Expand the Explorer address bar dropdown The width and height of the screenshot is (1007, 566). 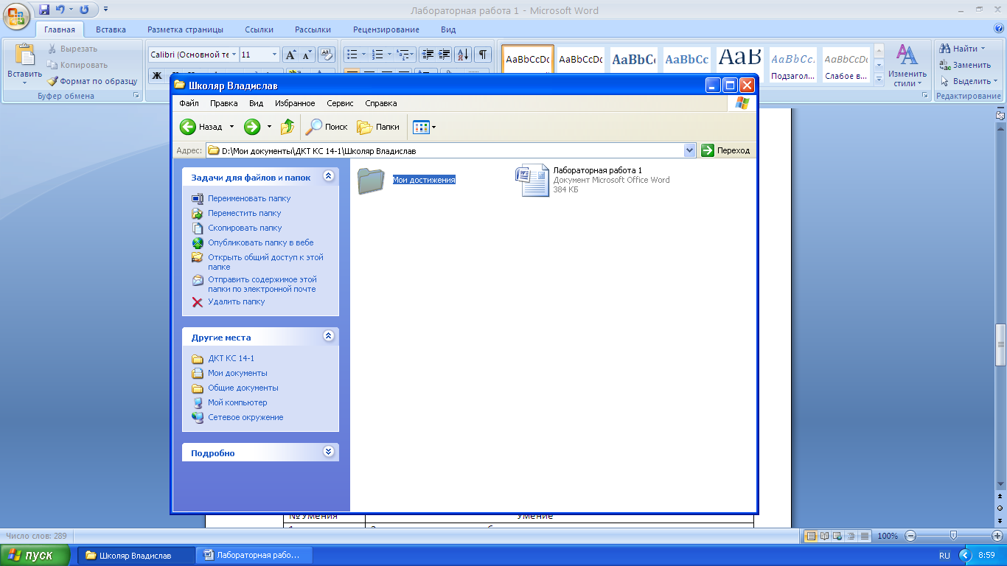pos(690,150)
